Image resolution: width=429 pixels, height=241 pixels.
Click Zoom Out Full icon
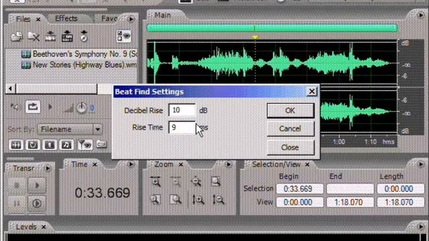pos(196,181)
